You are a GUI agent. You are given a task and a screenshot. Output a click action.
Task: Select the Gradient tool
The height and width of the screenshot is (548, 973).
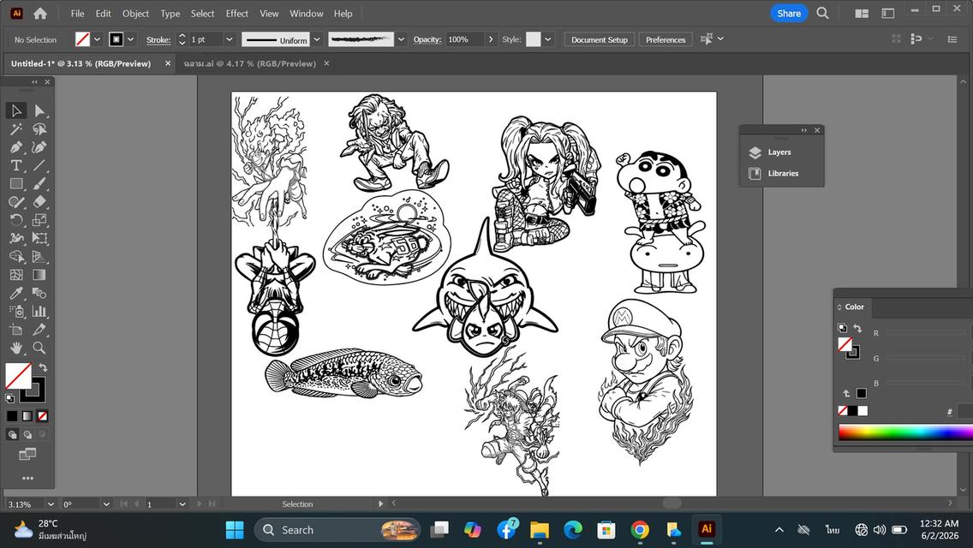coord(39,274)
